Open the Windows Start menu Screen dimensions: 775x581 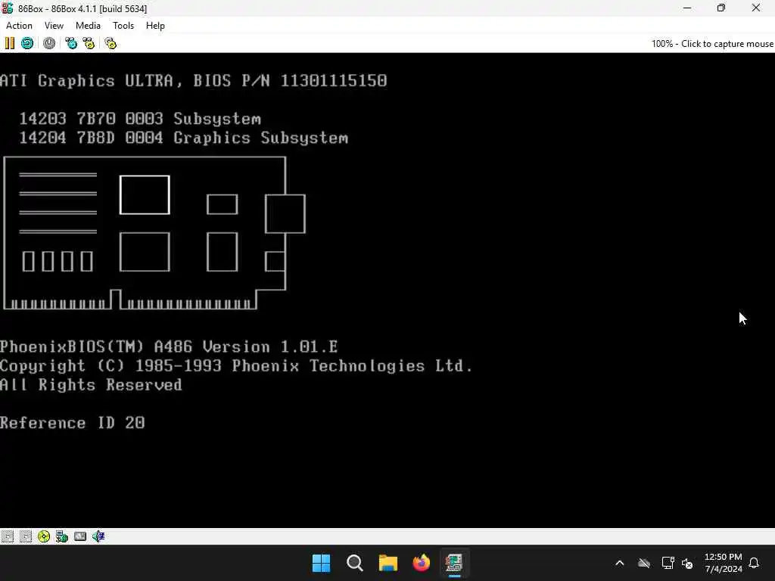coord(321,563)
